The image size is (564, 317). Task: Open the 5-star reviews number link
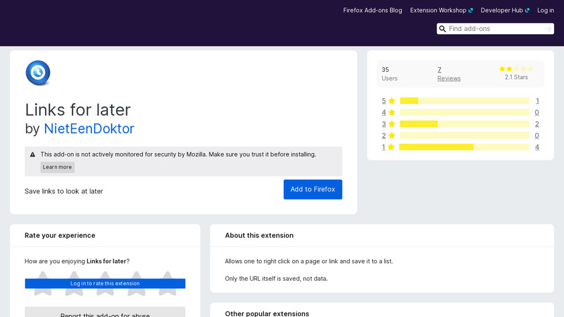[384, 101]
